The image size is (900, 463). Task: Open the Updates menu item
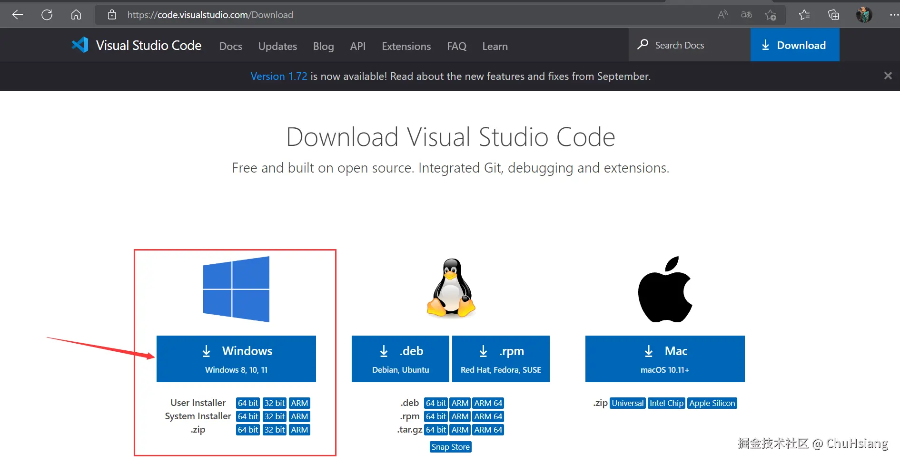[277, 46]
